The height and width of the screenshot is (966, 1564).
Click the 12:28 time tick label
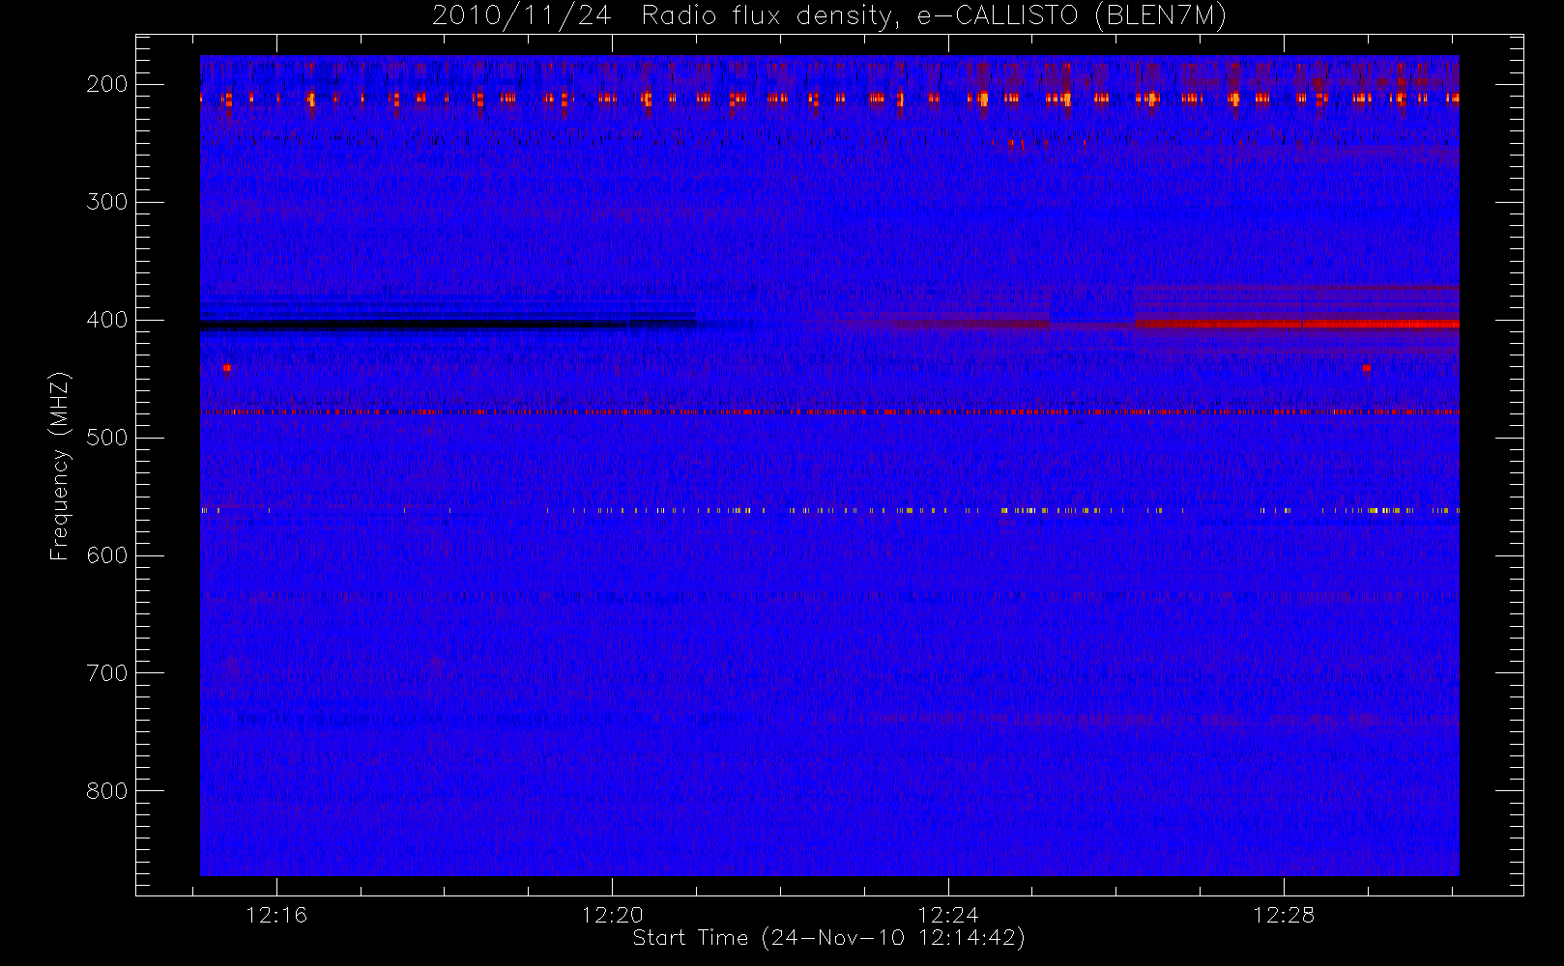pyautogui.click(x=1284, y=915)
